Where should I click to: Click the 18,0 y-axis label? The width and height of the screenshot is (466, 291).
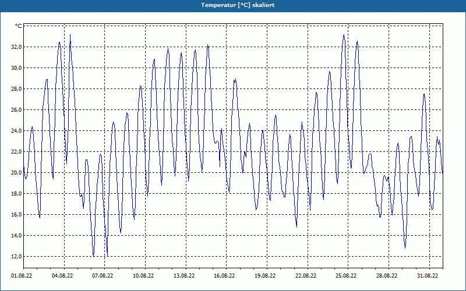tap(16, 194)
